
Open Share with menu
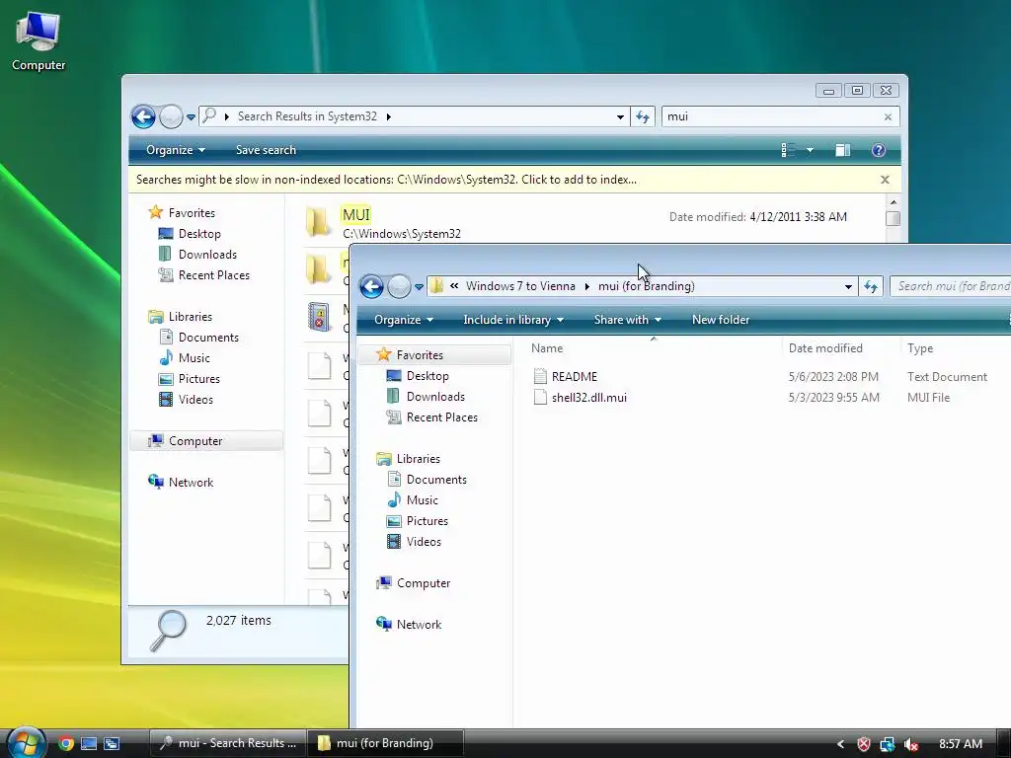point(627,320)
